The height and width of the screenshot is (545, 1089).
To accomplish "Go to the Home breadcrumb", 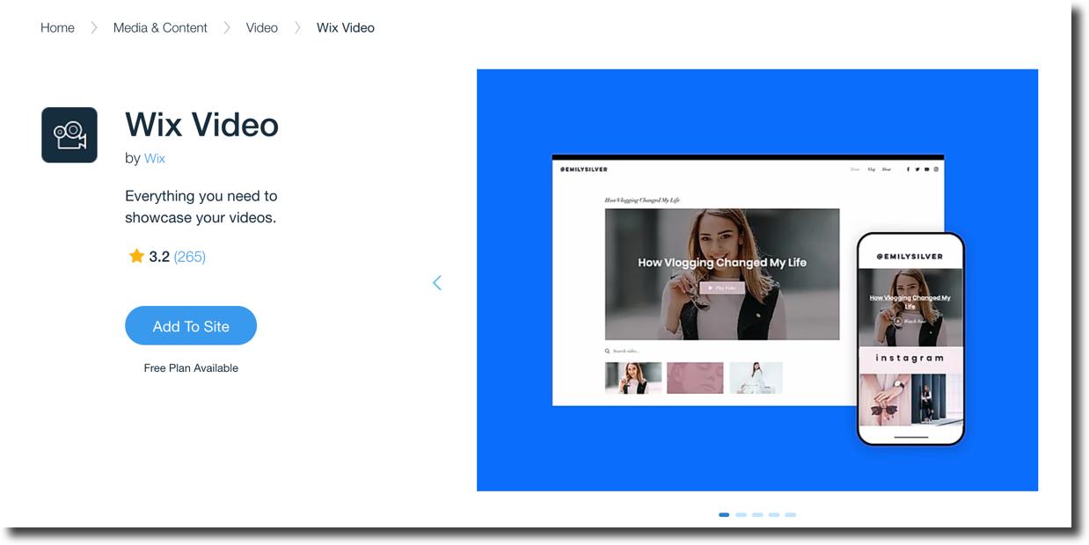I will pos(57,28).
